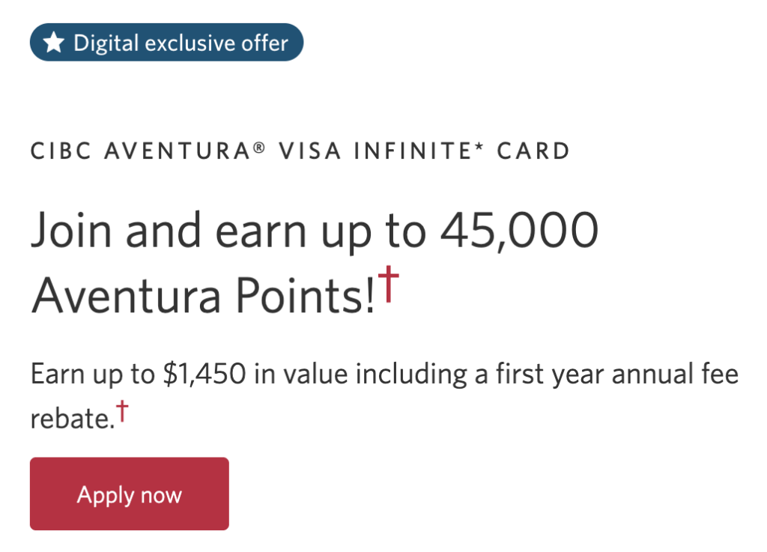
Task: Open the red dagger footnote after rebate.
Action: click(122, 410)
